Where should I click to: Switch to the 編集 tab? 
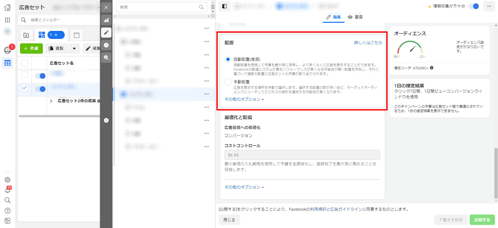click(334, 17)
